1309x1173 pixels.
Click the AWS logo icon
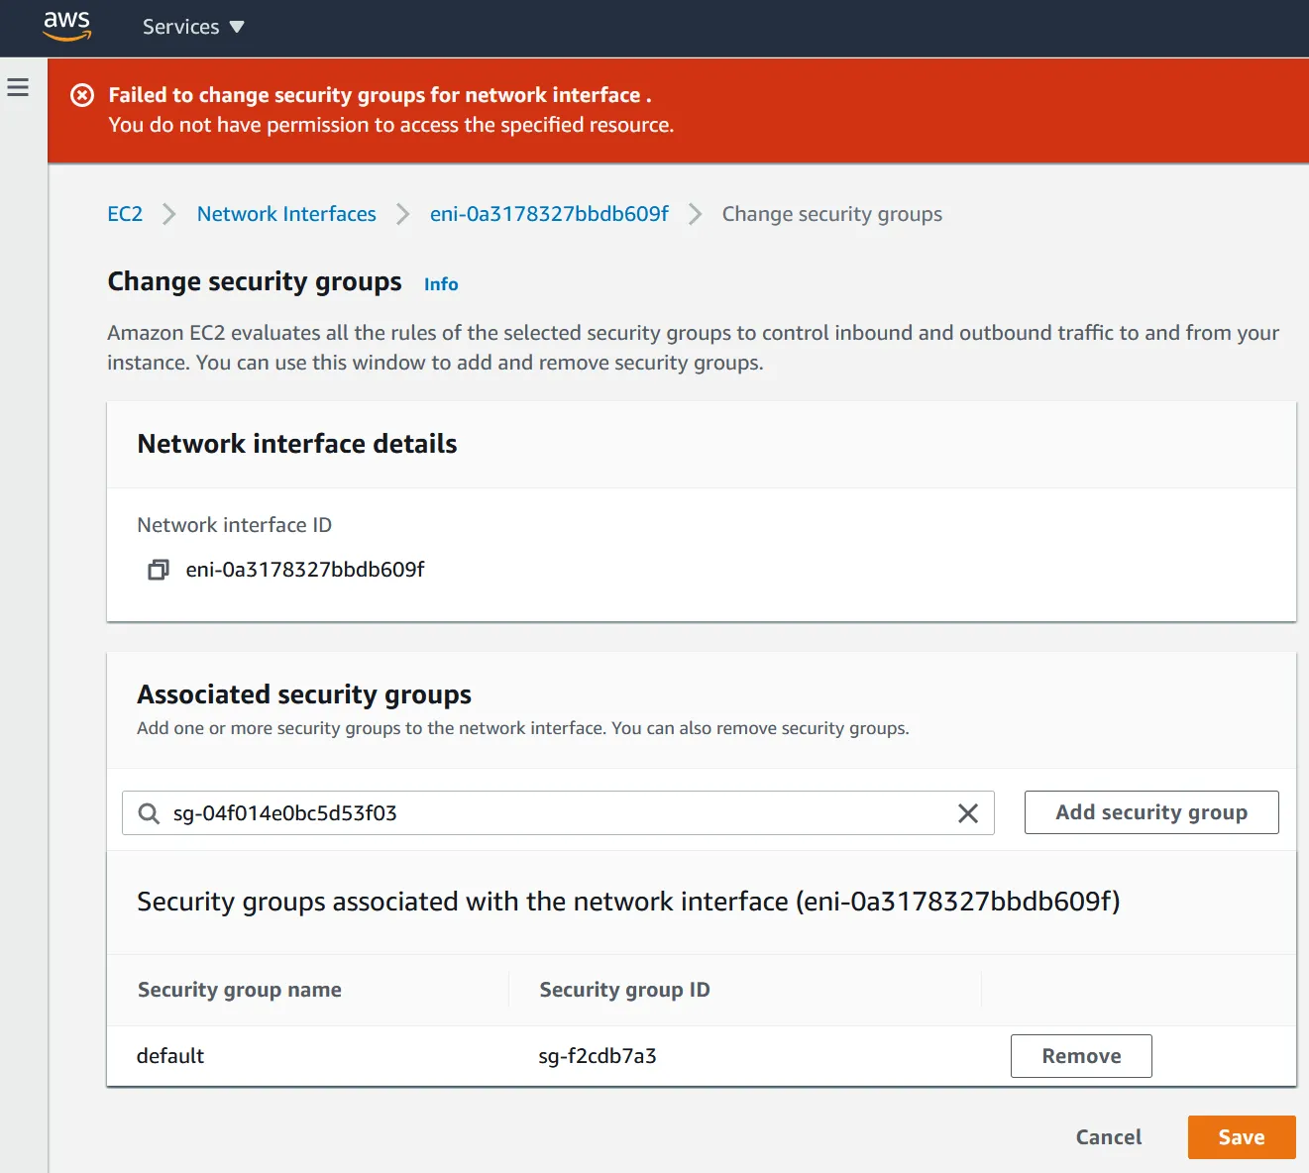[66, 26]
